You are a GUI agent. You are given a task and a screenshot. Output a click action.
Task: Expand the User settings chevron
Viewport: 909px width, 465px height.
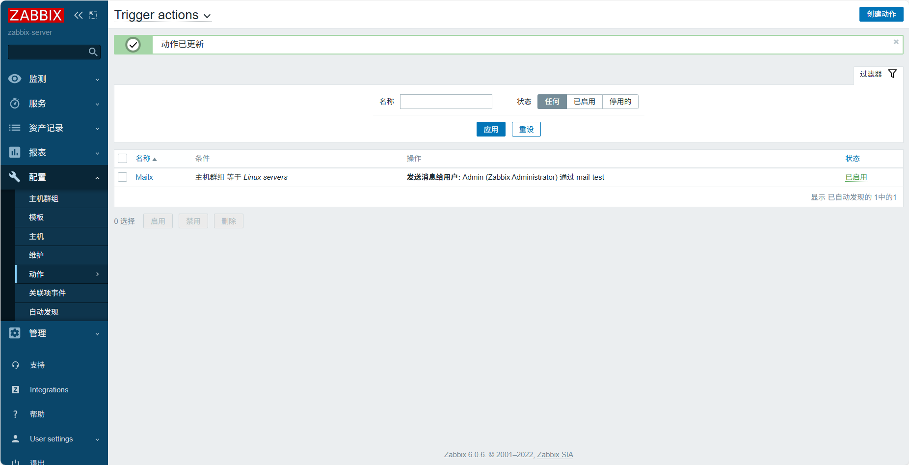pyautogui.click(x=97, y=439)
